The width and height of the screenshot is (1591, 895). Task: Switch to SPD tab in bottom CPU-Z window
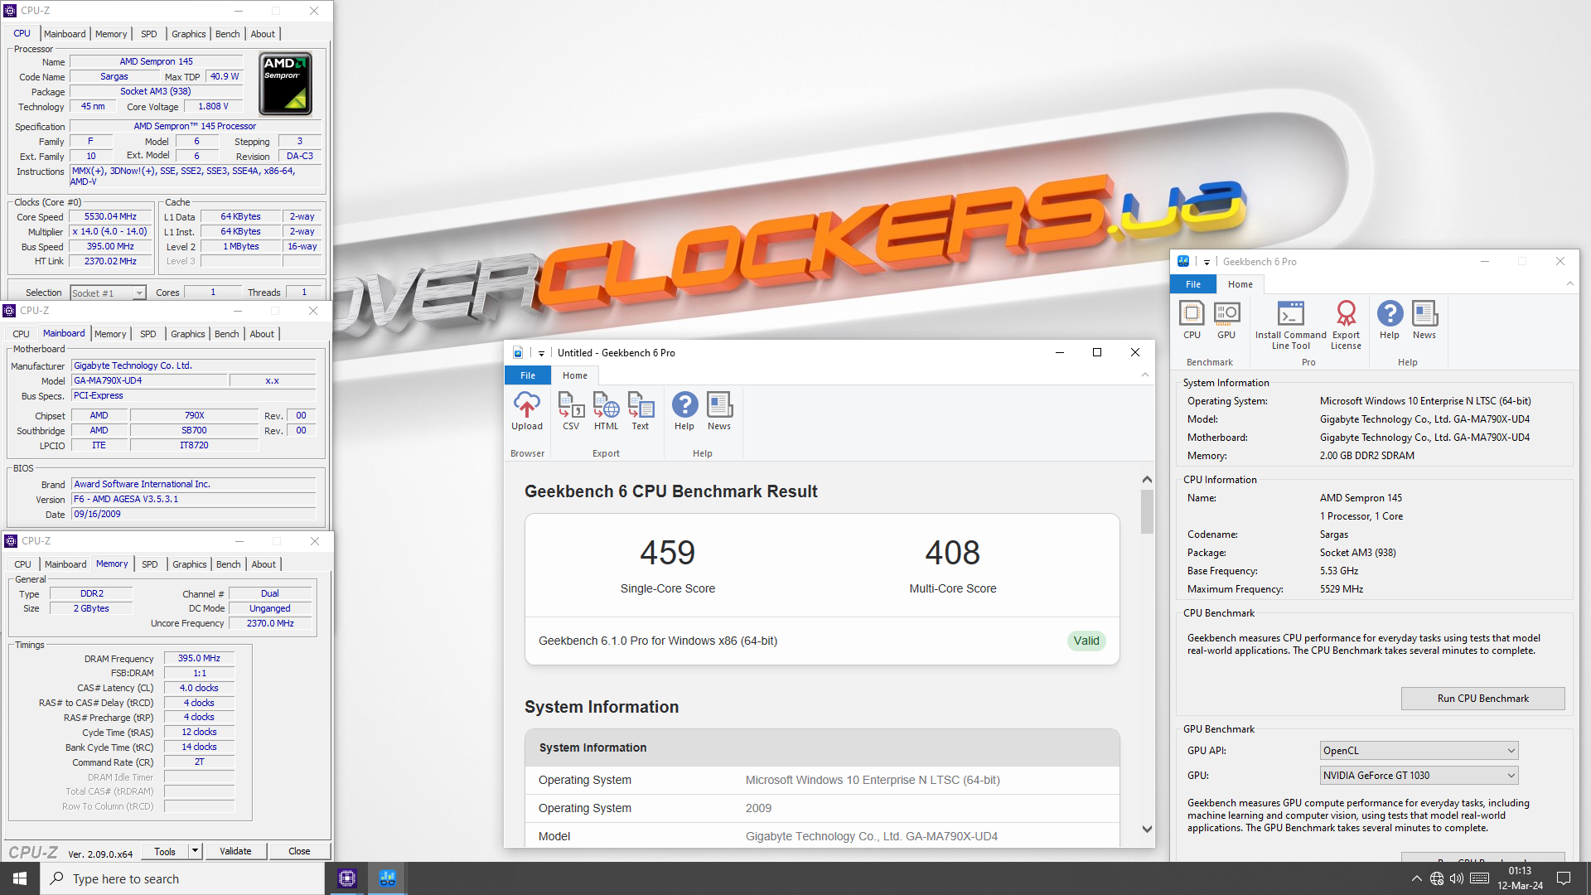(x=149, y=564)
